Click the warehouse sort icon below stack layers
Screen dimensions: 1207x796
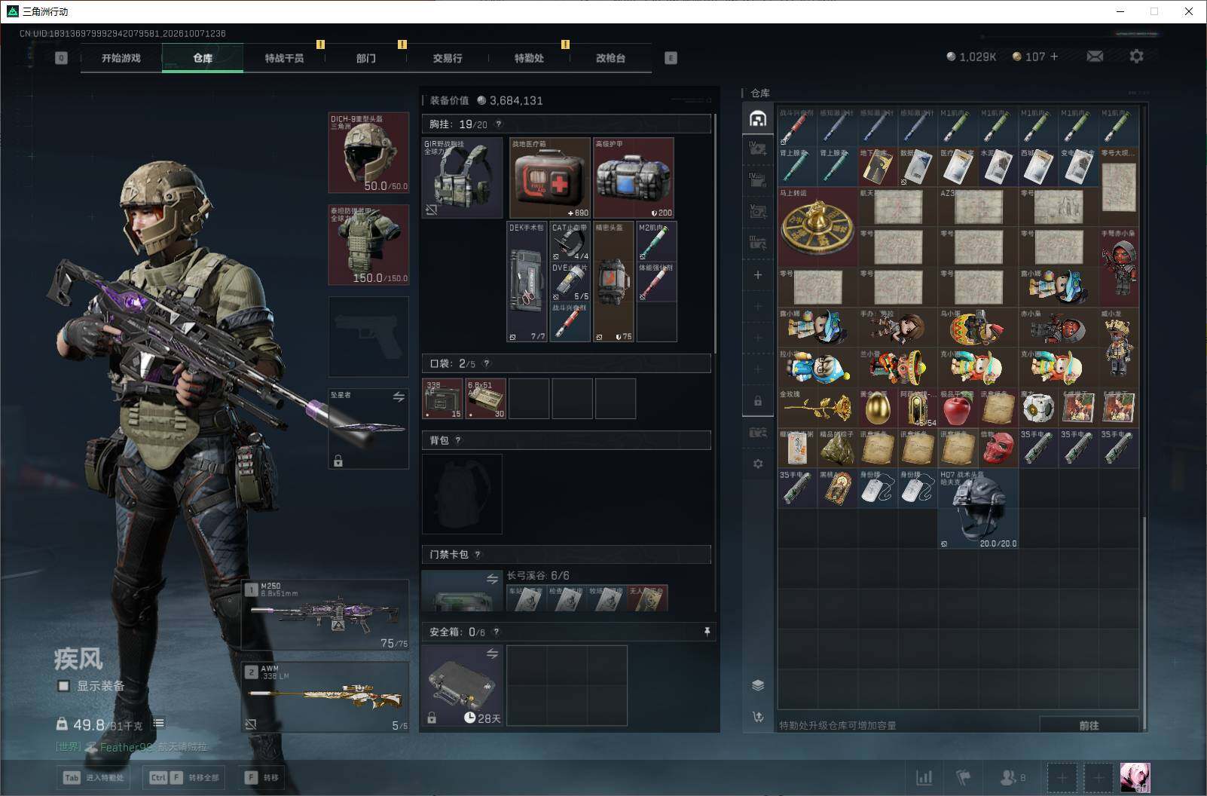point(758,716)
